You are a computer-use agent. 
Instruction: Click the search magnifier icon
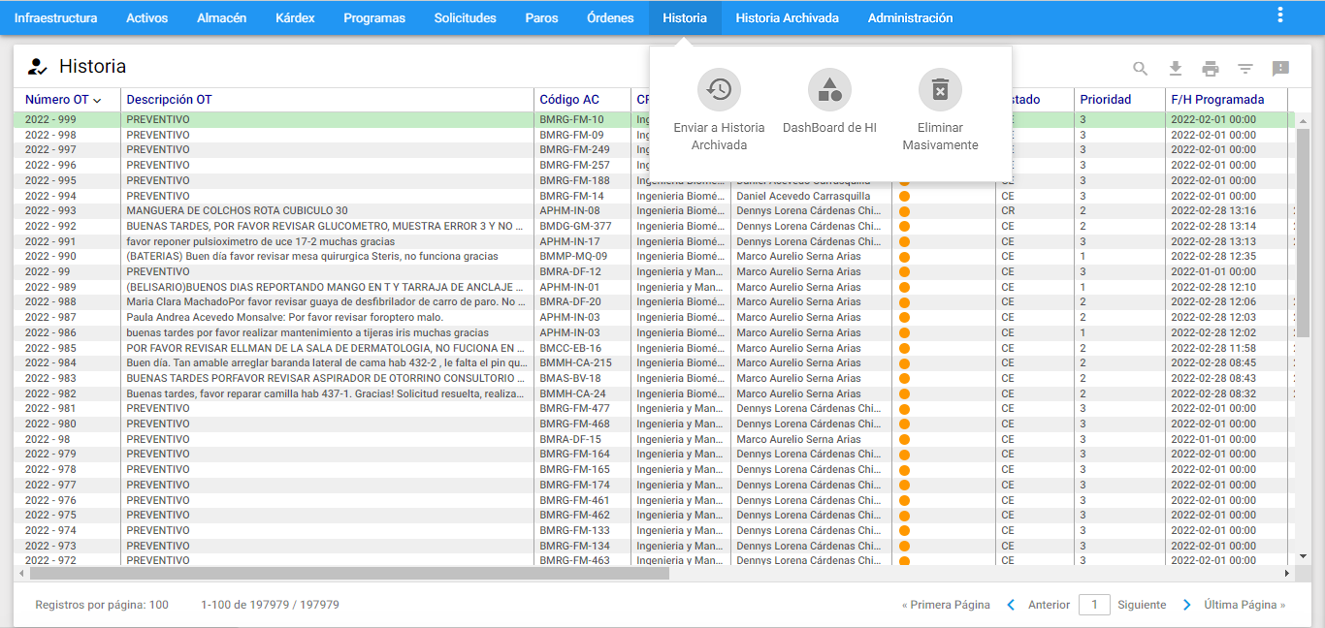pos(1141,69)
